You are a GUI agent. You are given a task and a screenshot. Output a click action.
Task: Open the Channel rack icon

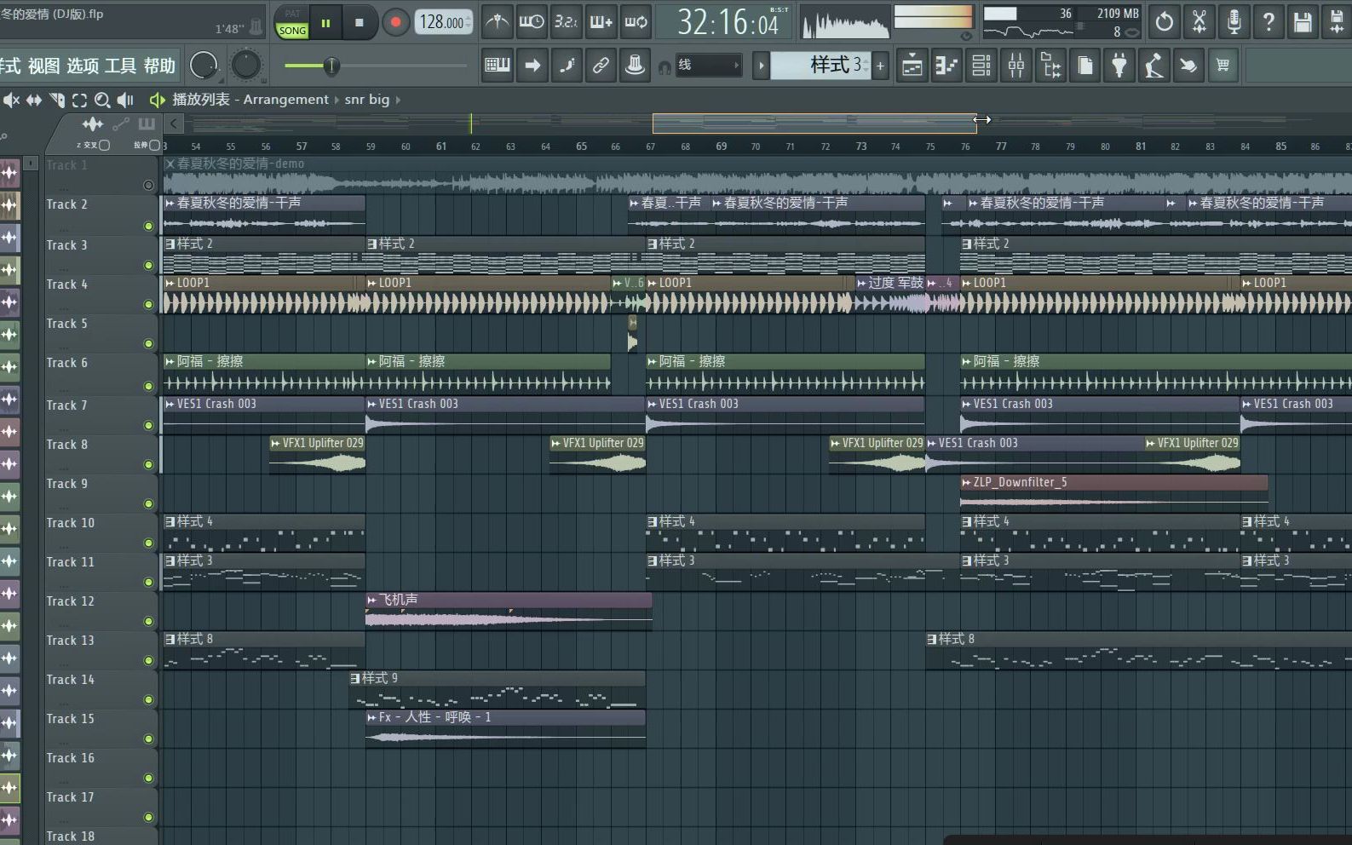coord(981,66)
